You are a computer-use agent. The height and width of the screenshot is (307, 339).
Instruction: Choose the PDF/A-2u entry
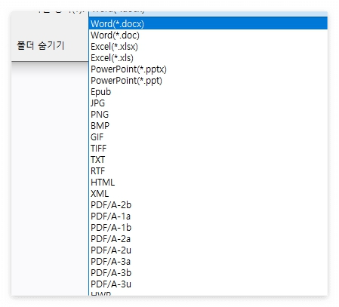click(x=208, y=250)
